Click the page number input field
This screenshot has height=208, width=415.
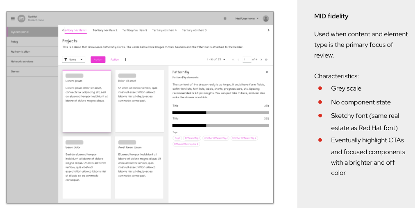(x=247, y=60)
